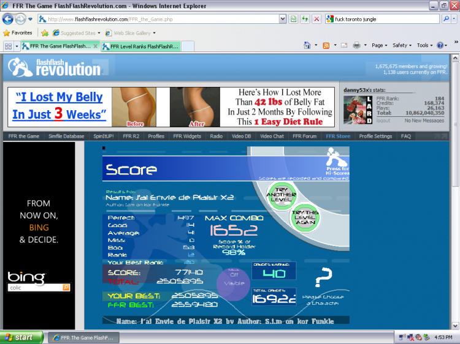Click the Bing ad search field
The height and width of the screenshot is (344, 460).
pyautogui.click(x=35, y=288)
